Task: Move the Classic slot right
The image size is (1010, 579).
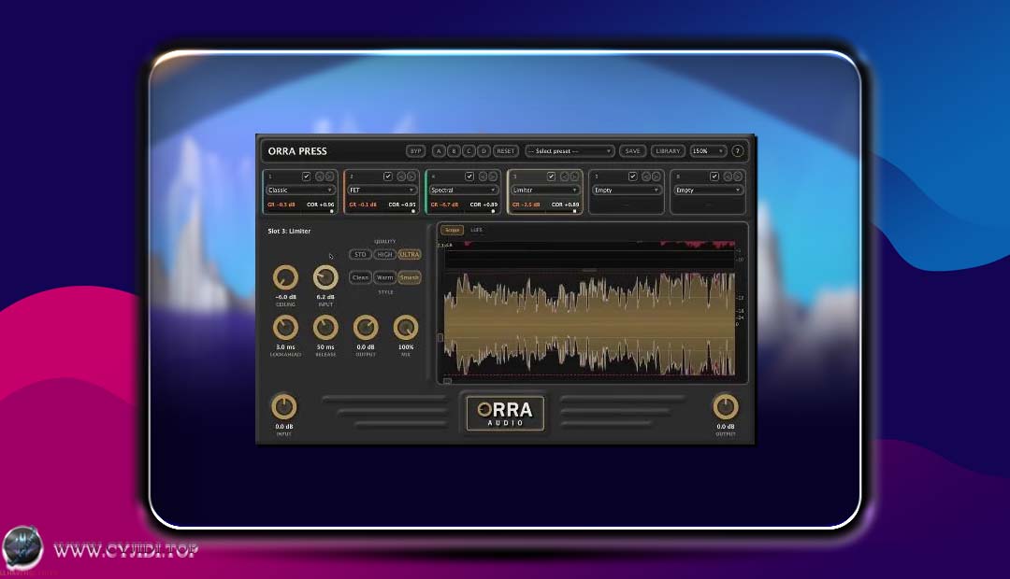Action: (329, 177)
